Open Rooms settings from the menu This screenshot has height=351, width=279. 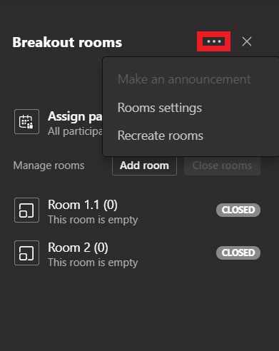[160, 108]
